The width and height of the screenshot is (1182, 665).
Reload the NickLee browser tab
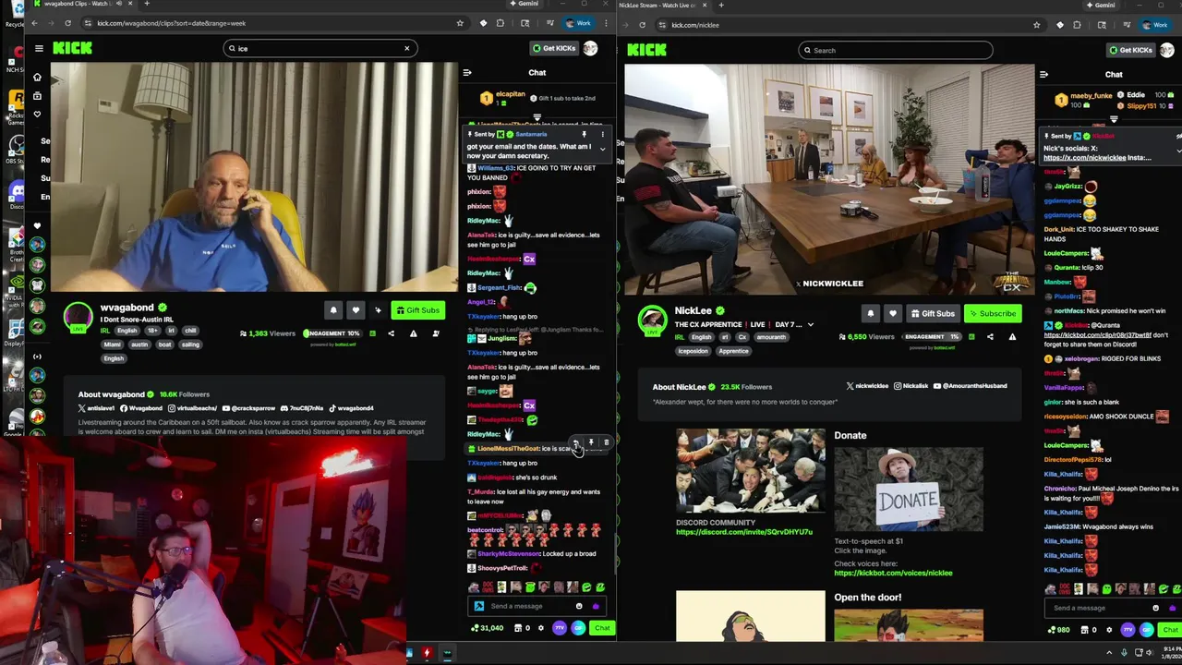(x=642, y=25)
